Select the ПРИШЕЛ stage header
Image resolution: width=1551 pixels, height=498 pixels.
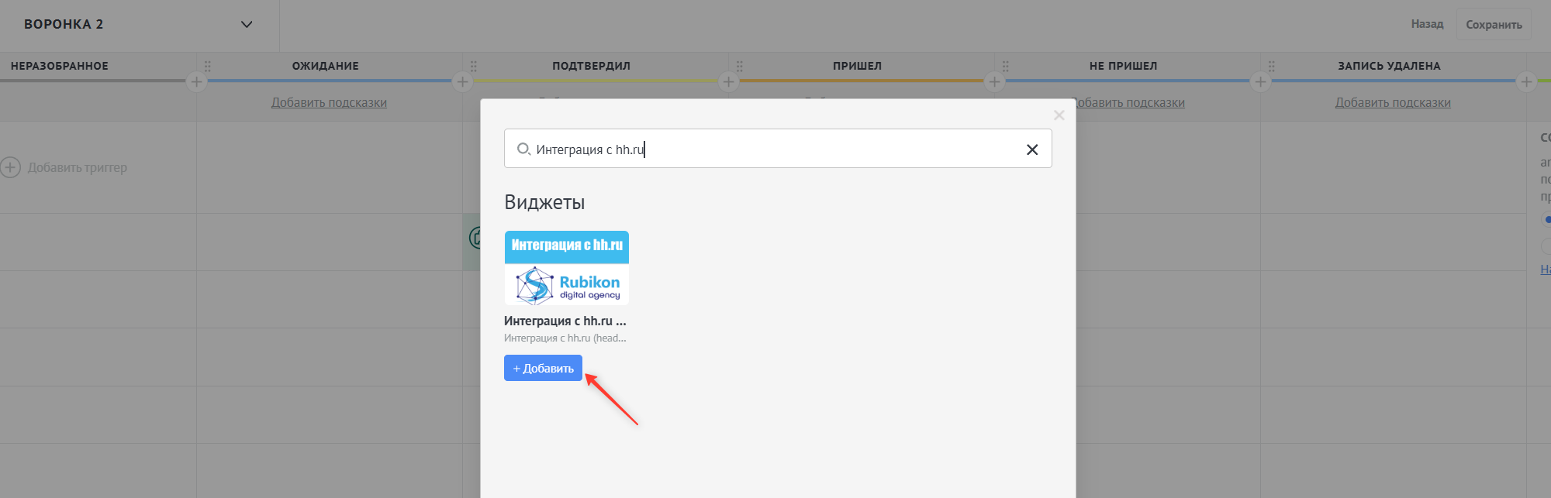click(857, 66)
